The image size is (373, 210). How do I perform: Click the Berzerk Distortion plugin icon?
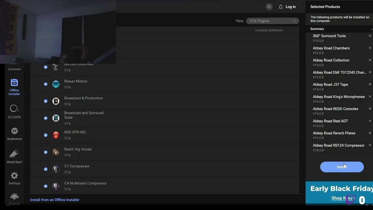pos(56,67)
